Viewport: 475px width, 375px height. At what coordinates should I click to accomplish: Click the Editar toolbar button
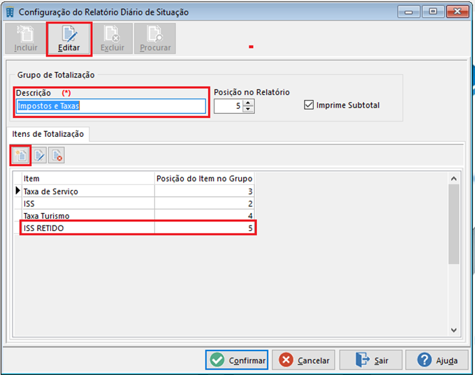pos(69,39)
